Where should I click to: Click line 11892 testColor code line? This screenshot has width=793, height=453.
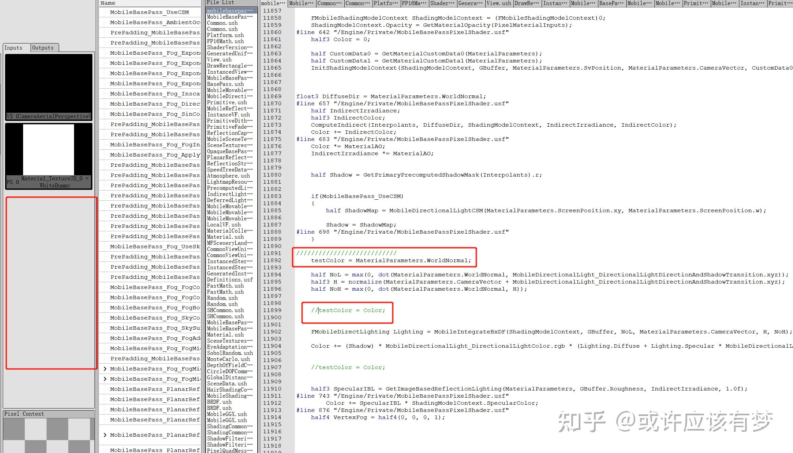(x=391, y=260)
